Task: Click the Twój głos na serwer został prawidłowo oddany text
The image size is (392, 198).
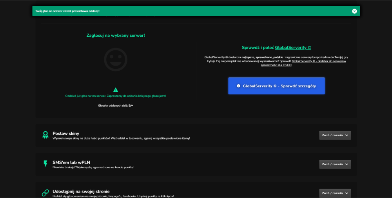Action: (x=67, y=11)
